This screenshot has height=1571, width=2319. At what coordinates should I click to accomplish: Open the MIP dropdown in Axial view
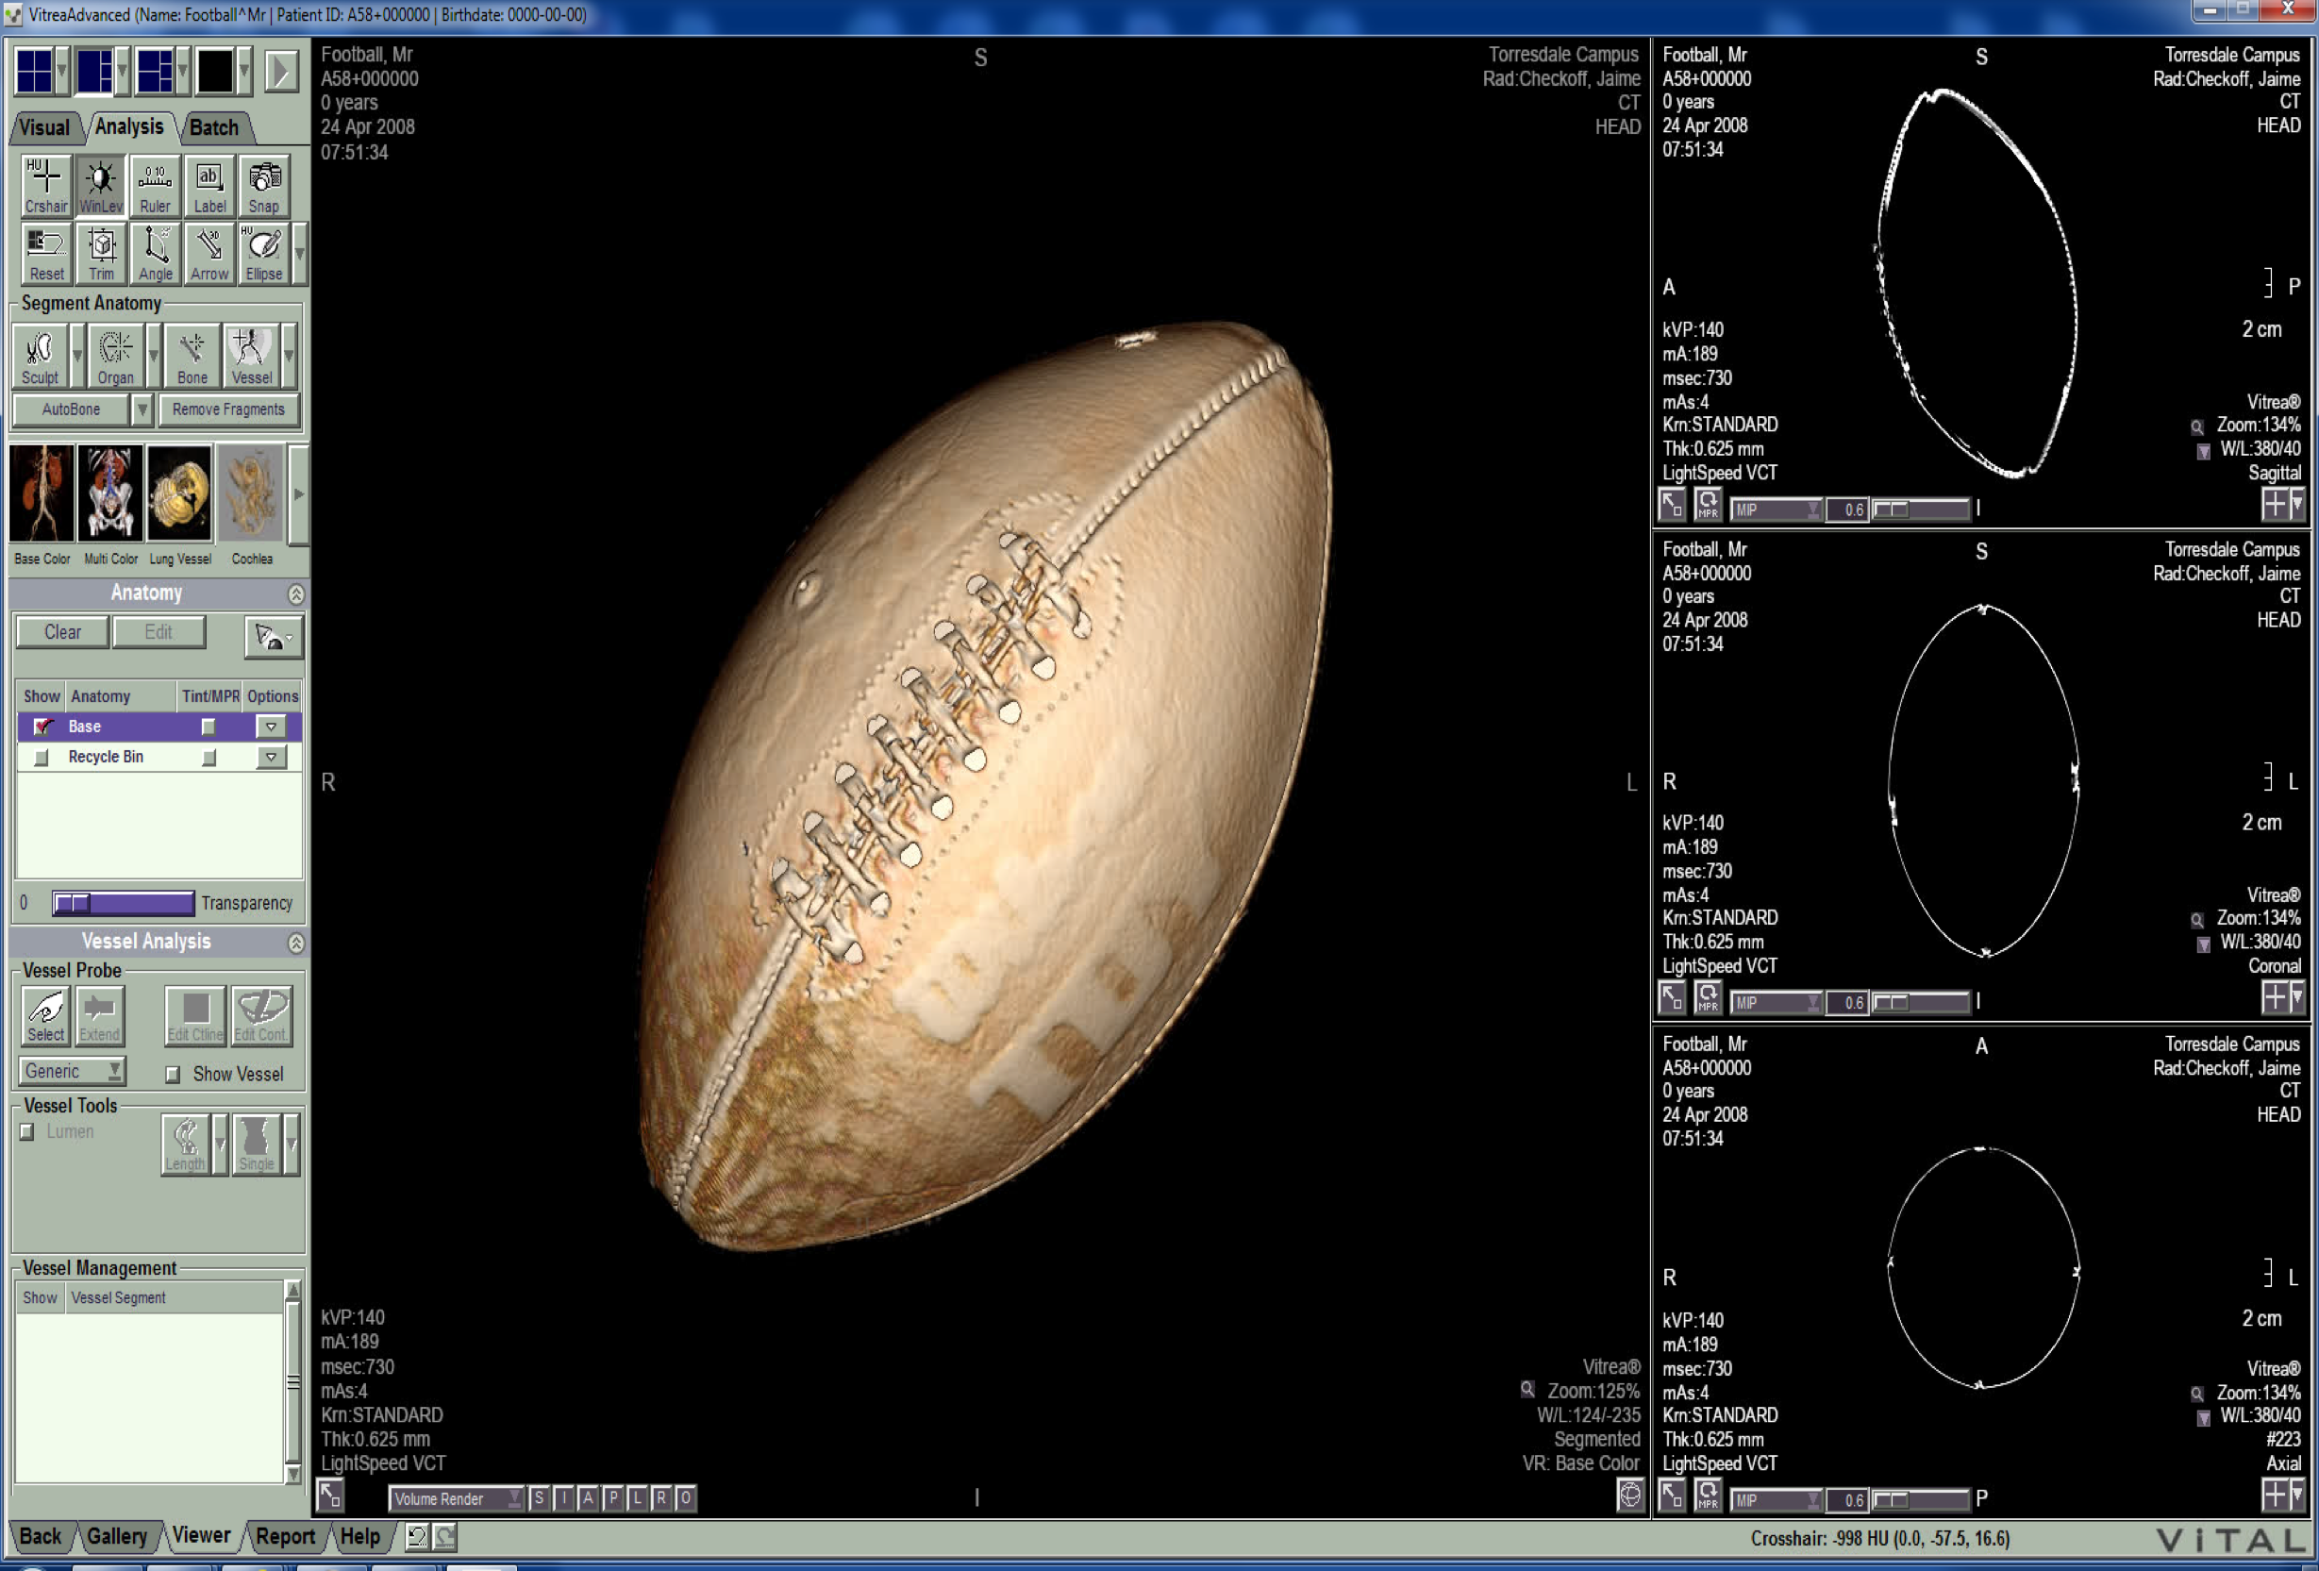click(x=1777, y=1499)
